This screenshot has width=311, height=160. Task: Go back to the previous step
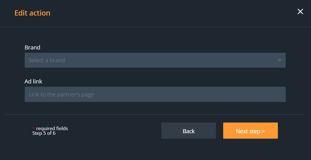[188, 131]
